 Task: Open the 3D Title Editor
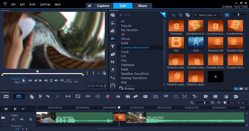click(195, 96)
